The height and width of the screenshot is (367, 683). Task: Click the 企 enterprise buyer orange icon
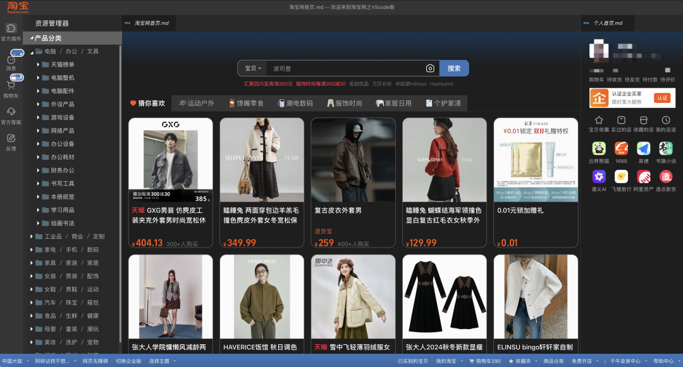click(x=599, y=99)
